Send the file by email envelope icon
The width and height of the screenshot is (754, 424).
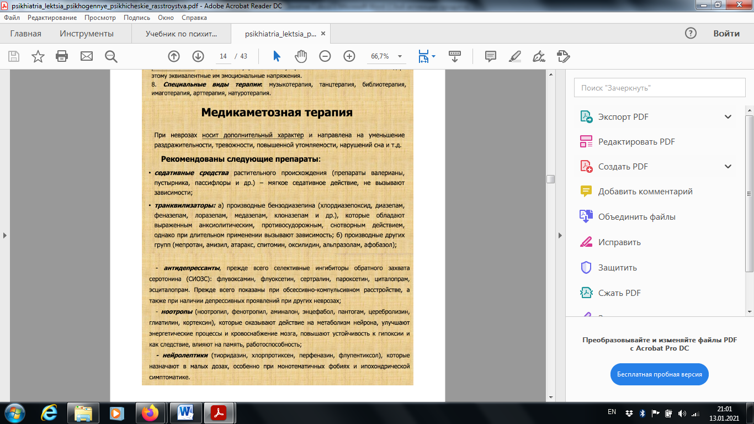pos(87,56)
